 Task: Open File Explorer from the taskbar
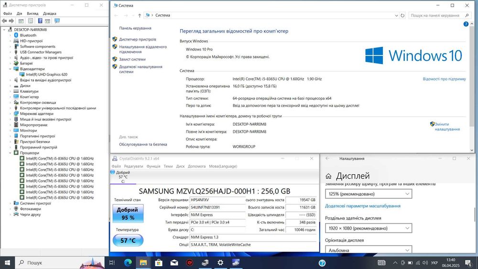click(143, 263)
